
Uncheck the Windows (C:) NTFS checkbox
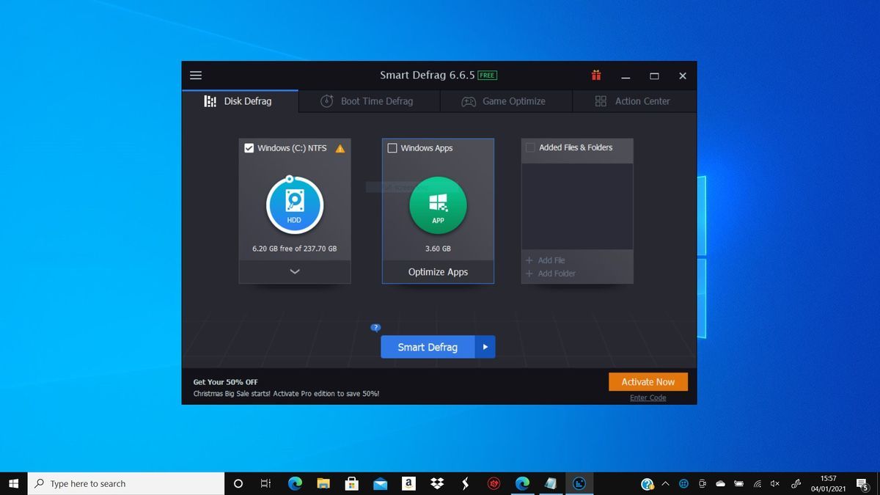(249, 148)
